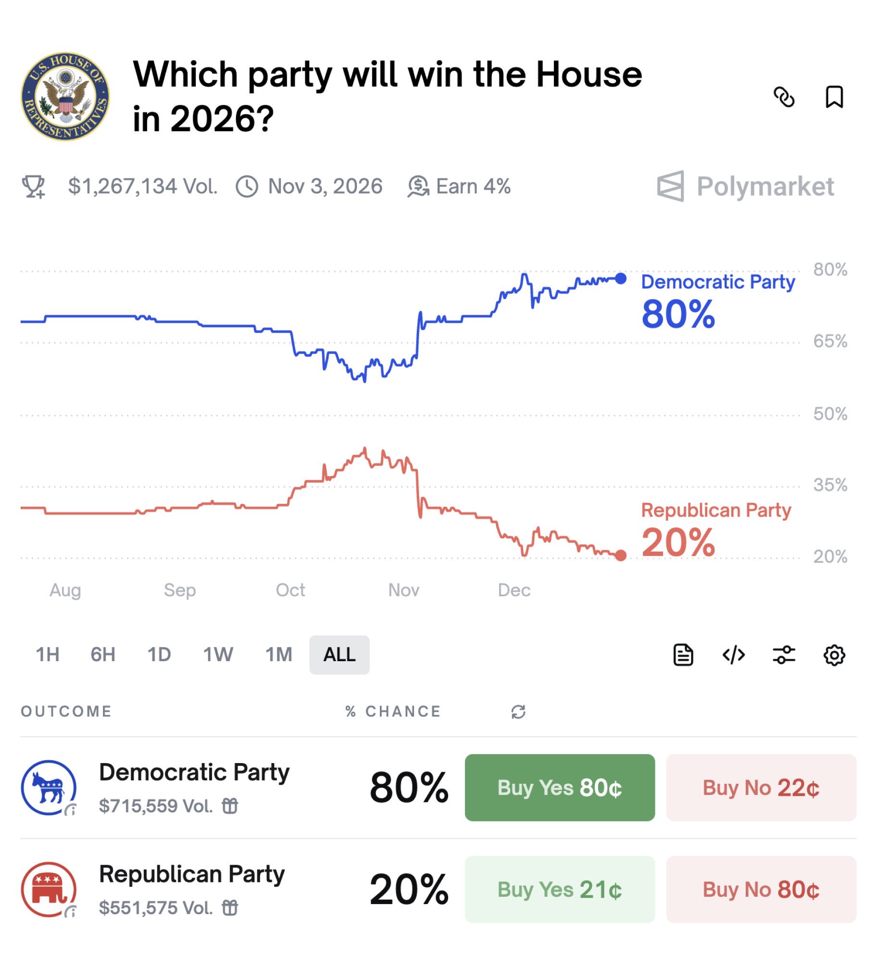Switch chart range to 6H

point(103,654)
